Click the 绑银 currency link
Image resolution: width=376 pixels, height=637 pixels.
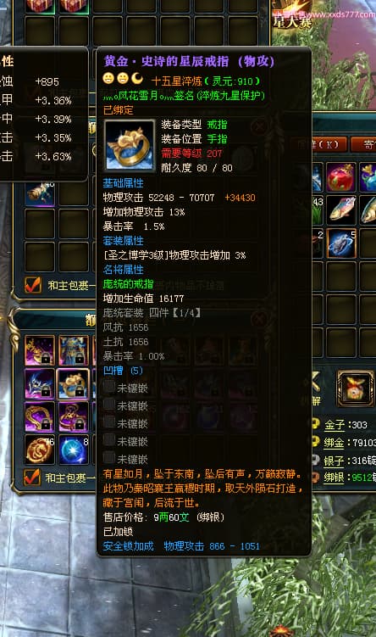click(334, 478)
